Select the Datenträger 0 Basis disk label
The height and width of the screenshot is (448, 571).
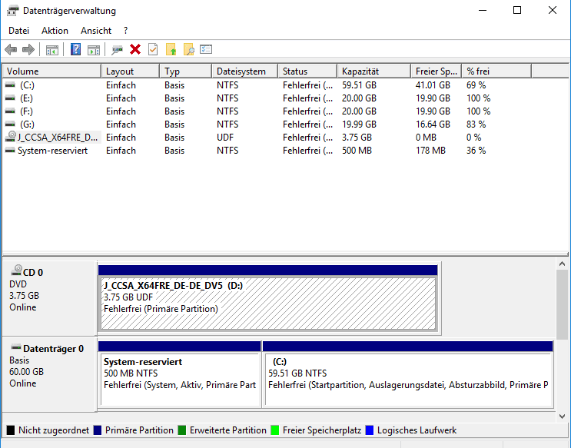coord(49,375)
